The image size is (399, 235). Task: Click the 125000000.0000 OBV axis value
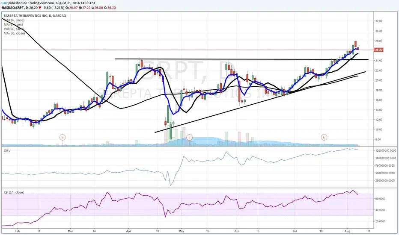pyautogui.click(x=386, y=150)
